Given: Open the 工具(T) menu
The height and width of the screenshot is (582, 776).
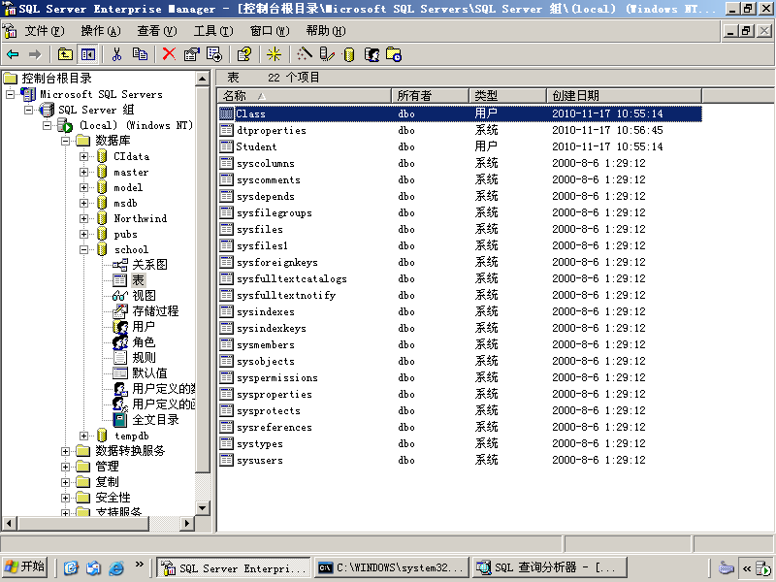Looking at the screenshot, I should [213, 31].
